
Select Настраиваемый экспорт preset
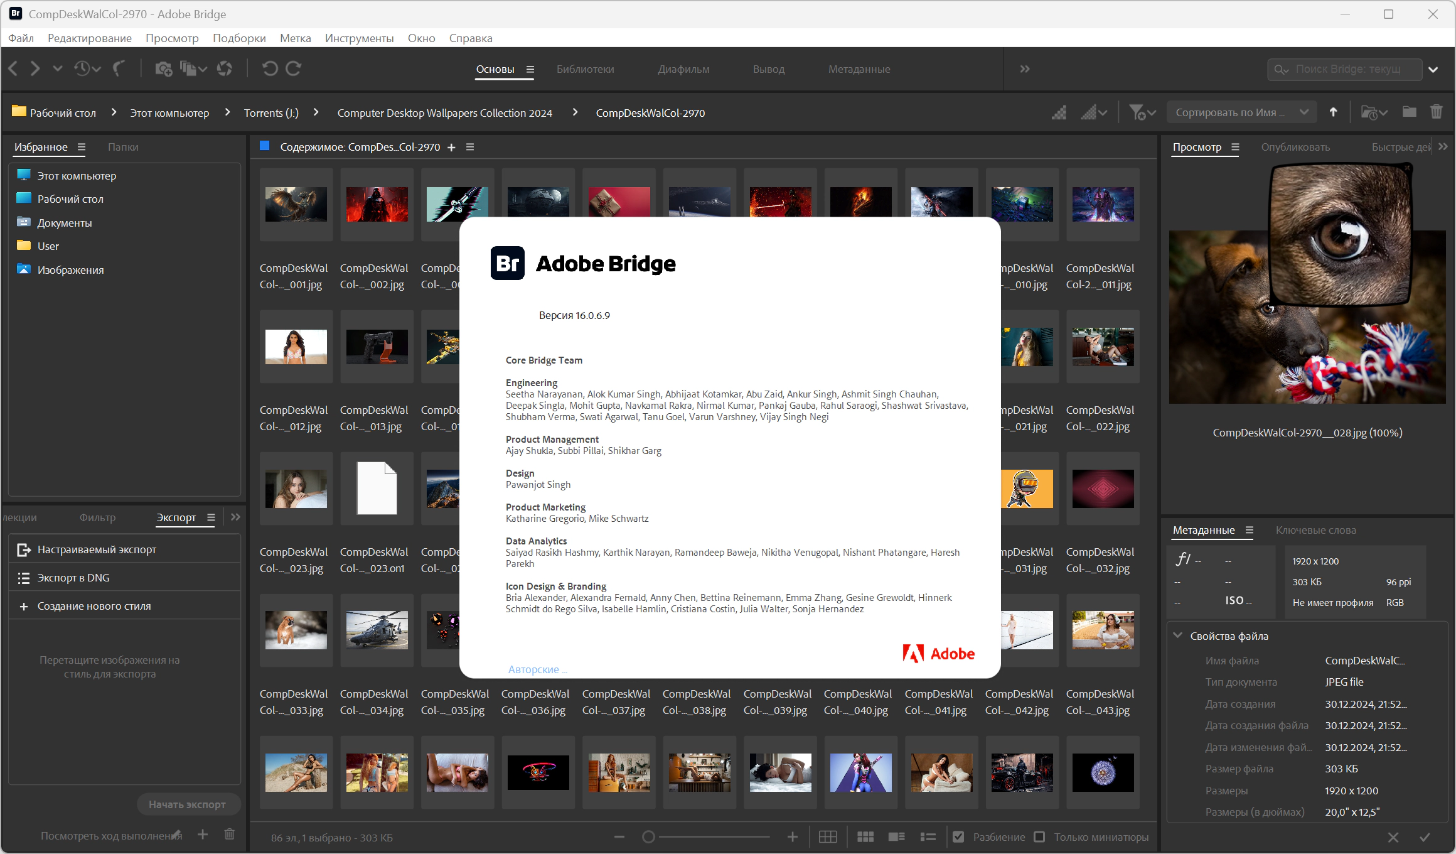coord(125,549)
